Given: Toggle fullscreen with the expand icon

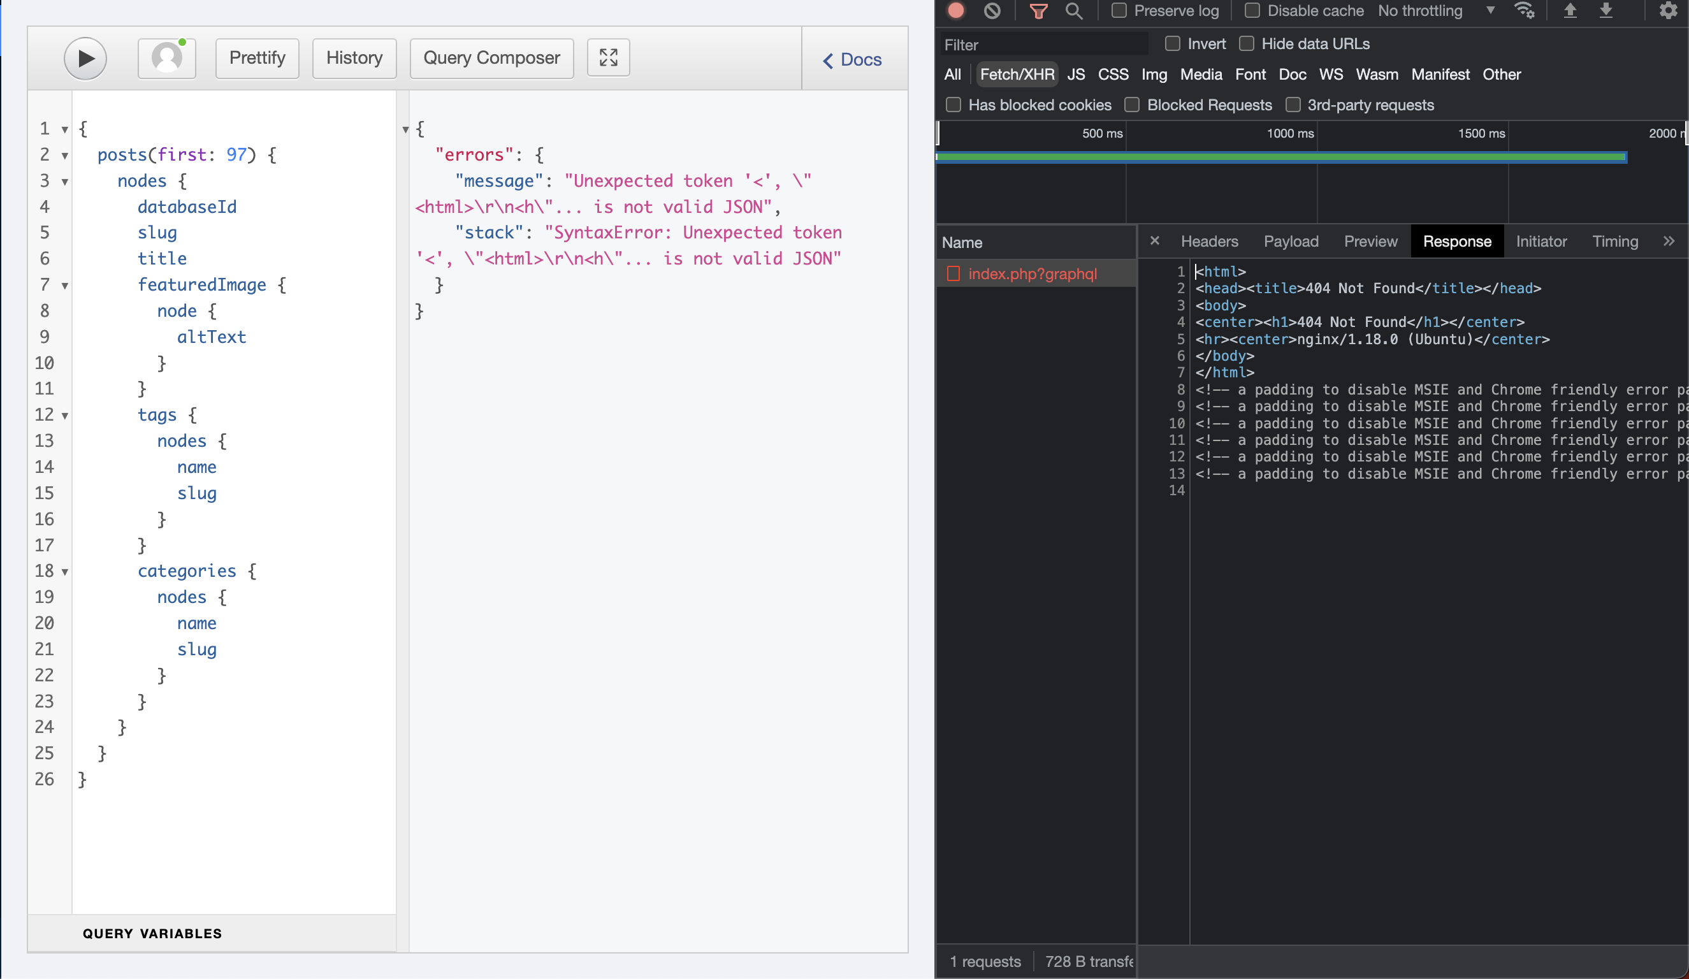Looking at the screenshot, I should (608, 57).
